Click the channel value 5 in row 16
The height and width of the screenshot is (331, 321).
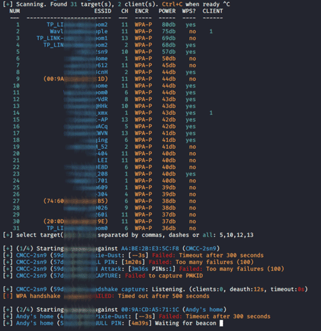coord(126,127)
